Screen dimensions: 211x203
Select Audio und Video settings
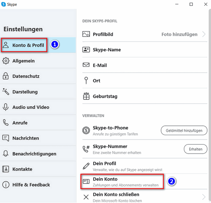point(38,107)
